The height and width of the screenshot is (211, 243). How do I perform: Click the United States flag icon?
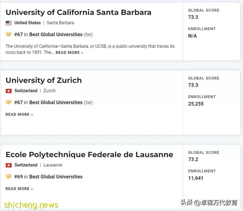tap(9, 23)
